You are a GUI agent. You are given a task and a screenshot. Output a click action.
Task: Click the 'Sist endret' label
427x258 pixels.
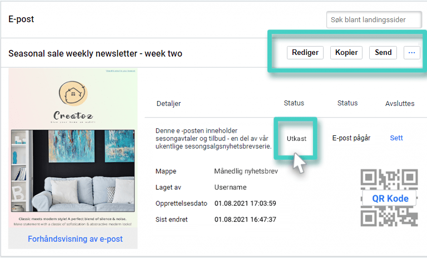(x=172, y=219)
